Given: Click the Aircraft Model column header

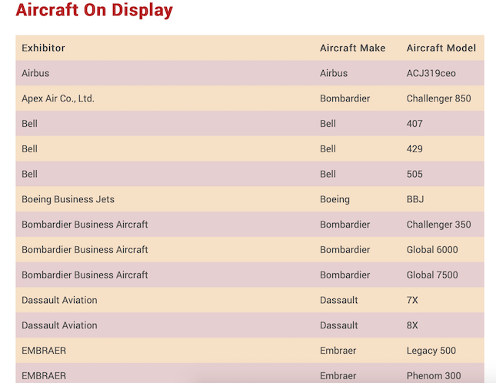Looking at the screenshot, I should click(x=441, y=48).
